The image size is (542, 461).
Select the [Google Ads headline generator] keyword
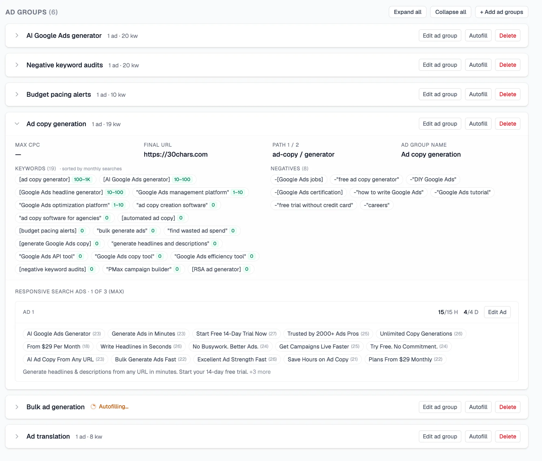(x=72, y=192)
